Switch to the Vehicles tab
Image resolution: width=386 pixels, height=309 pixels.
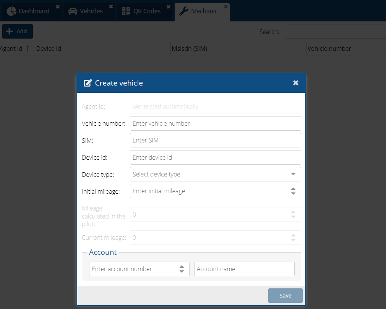coord(86,11)
